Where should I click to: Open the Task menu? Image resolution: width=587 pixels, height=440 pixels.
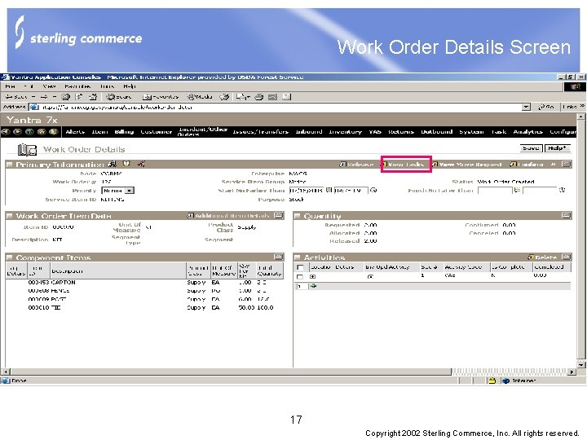[x=499, y=132]
